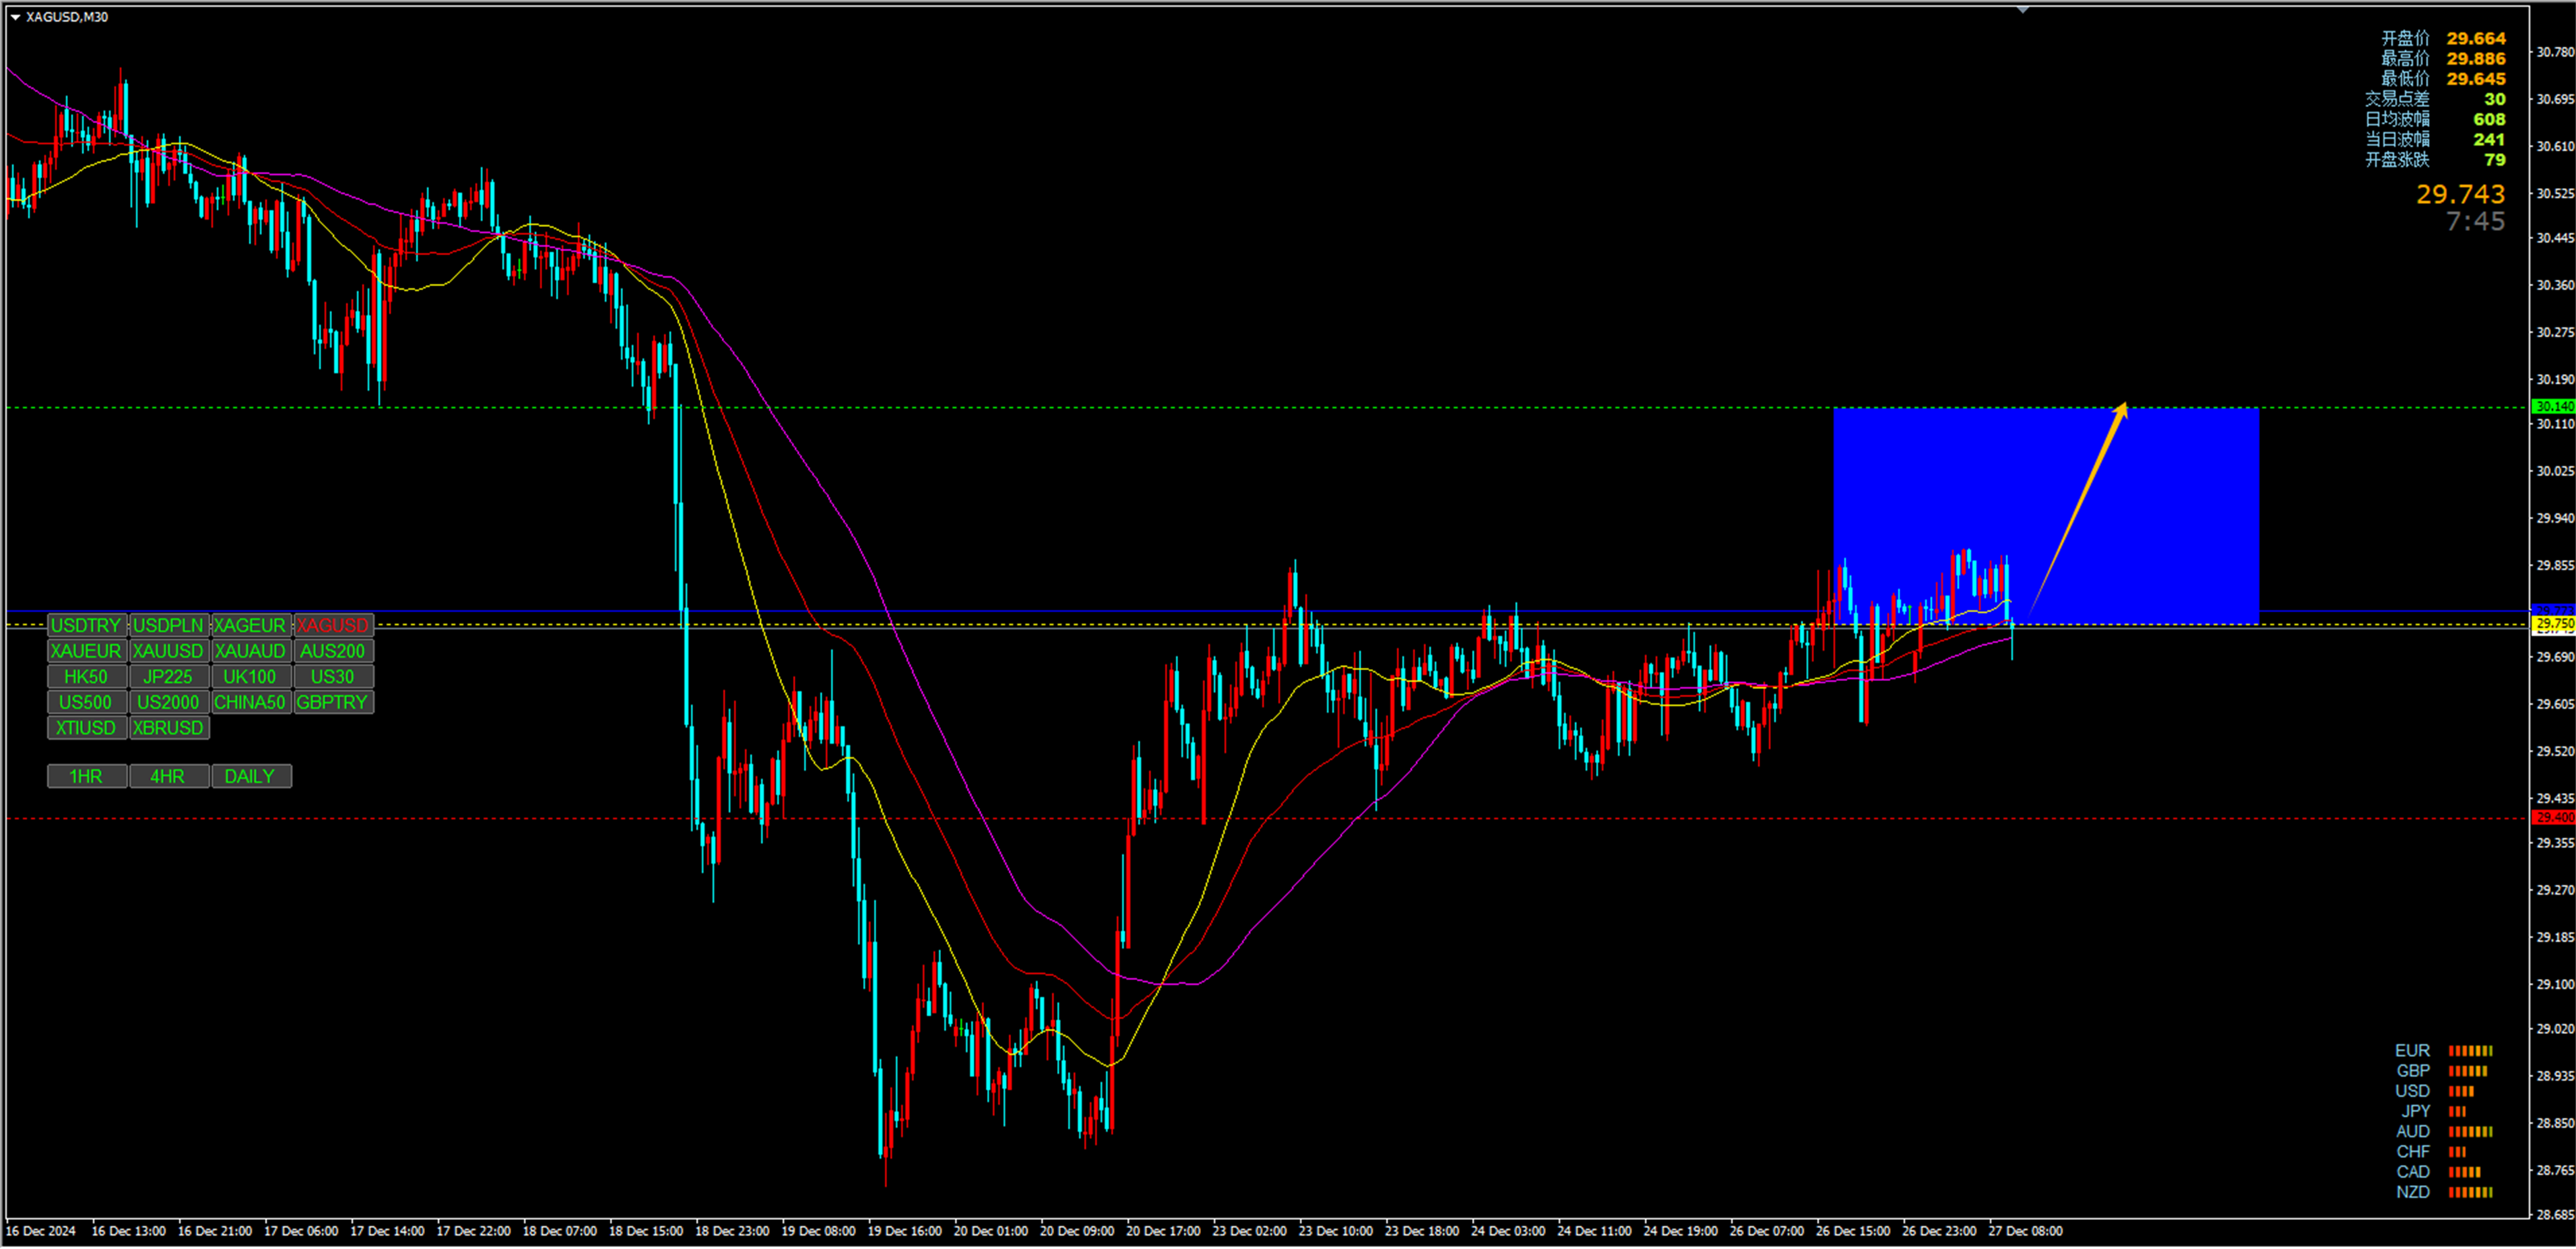Click the yellow 29.750 price label
This screenshot has width=2576, height=1249.
[2554, 625]
